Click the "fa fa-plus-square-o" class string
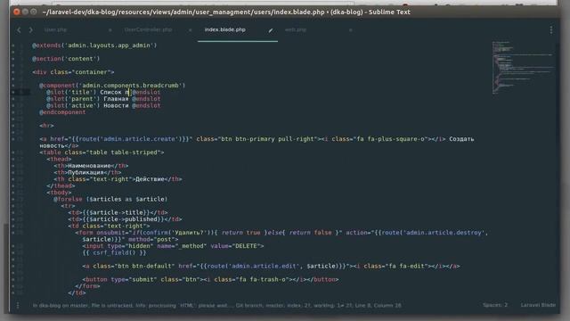 [390, 139]
